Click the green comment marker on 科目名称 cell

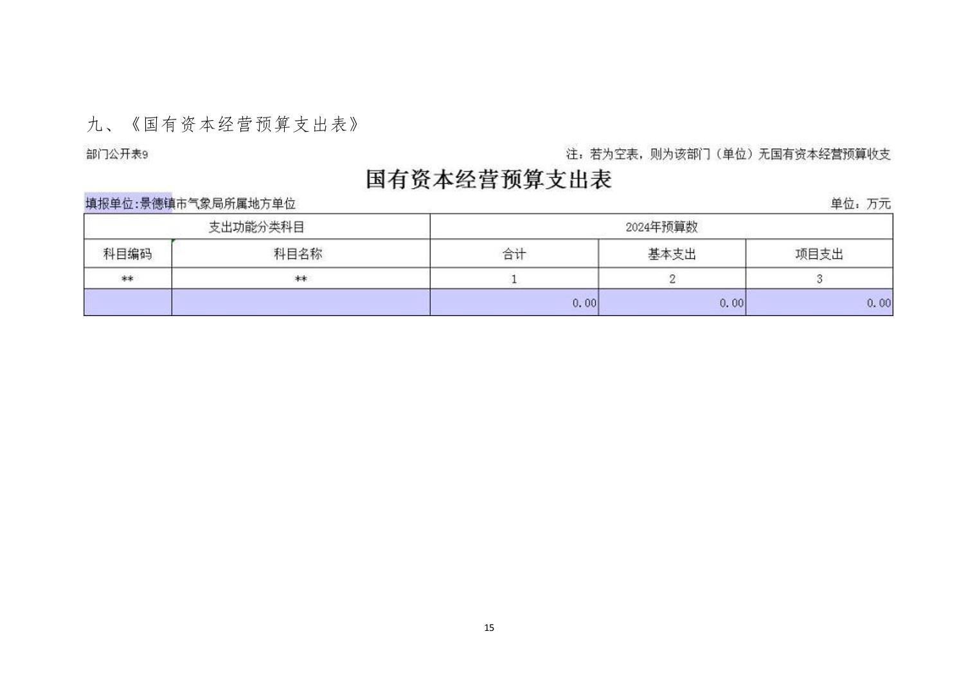pyautogui.click(x=174, y=241)
